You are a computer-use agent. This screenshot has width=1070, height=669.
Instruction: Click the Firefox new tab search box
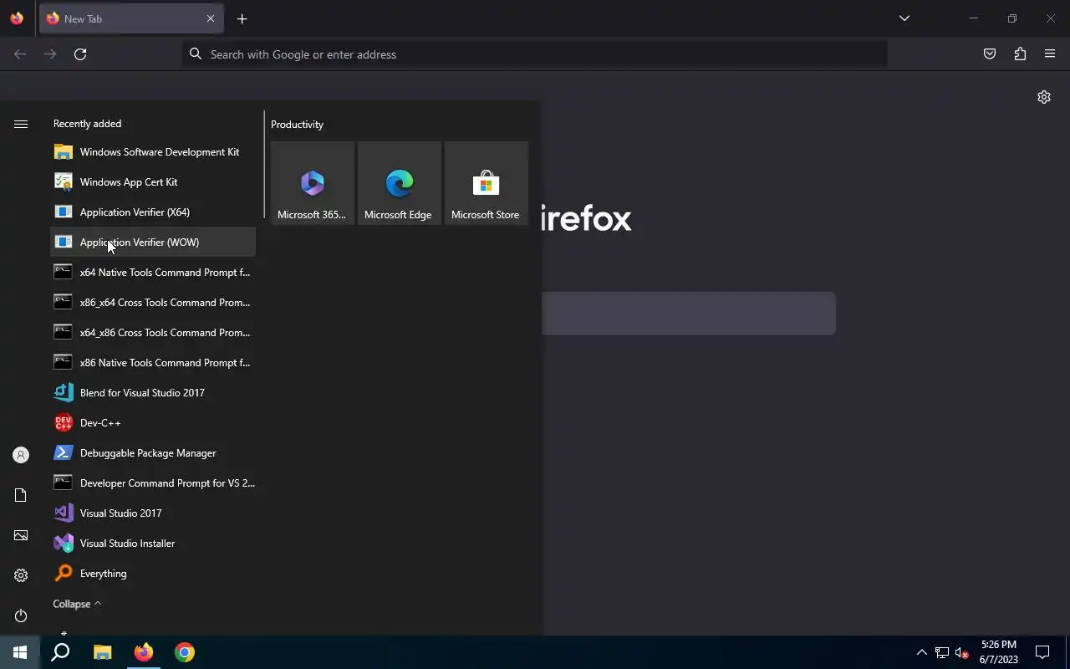689,314
